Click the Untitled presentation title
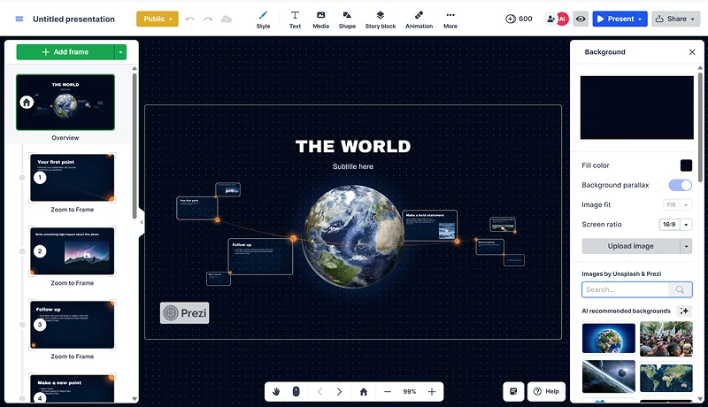The image size is (708, 407). click(73, 19)
